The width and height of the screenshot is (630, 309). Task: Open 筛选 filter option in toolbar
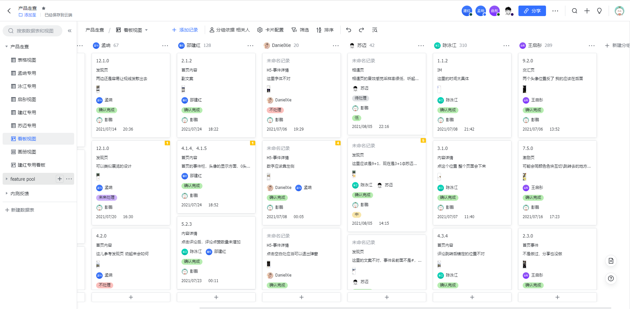(300, 30)
